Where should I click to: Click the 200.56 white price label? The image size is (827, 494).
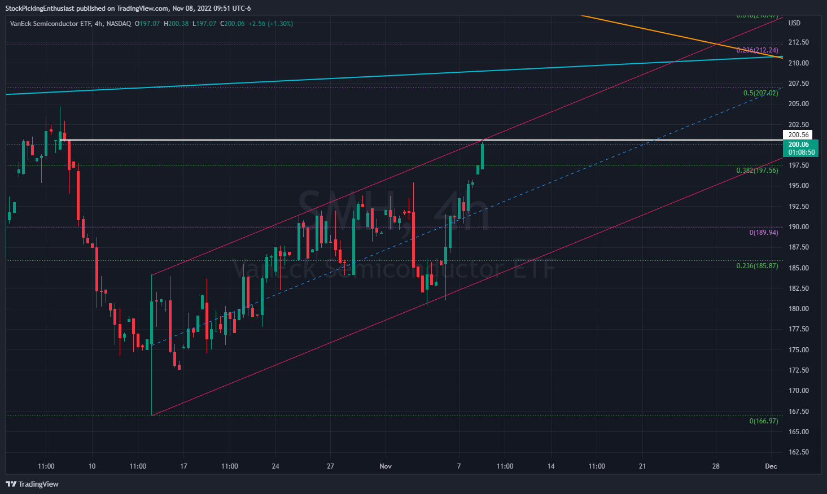798,135
